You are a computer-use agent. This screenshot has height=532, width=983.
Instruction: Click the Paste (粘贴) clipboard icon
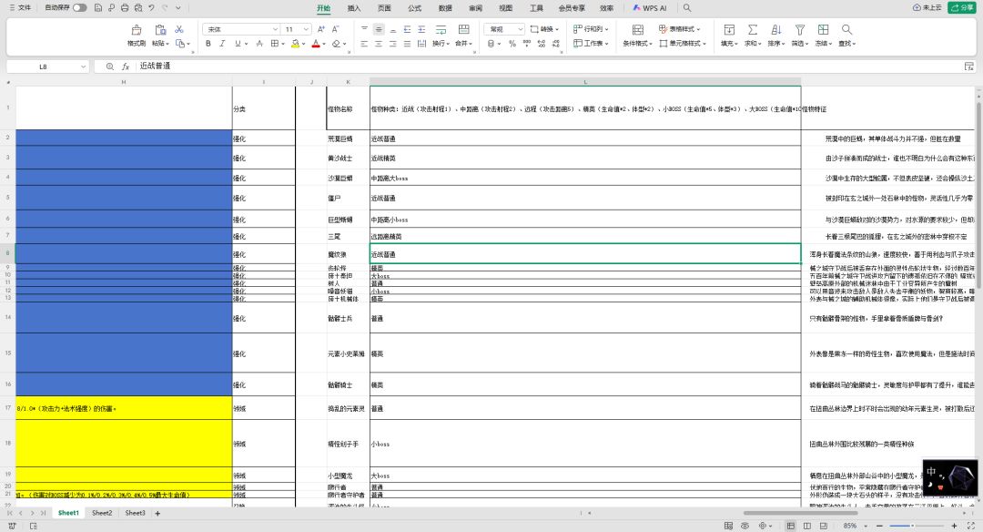(x=160, y=29)
